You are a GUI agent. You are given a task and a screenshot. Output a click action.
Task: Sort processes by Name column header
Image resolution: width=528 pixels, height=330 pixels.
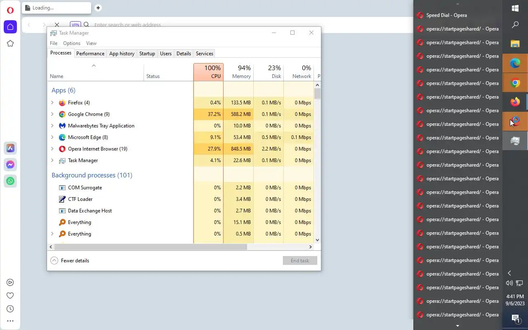[x=95, y=72]
